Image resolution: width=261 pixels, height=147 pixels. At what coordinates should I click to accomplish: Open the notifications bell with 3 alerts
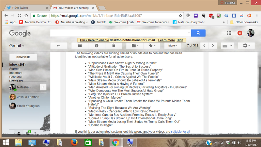pyautogui.click(x=240, y=33)
